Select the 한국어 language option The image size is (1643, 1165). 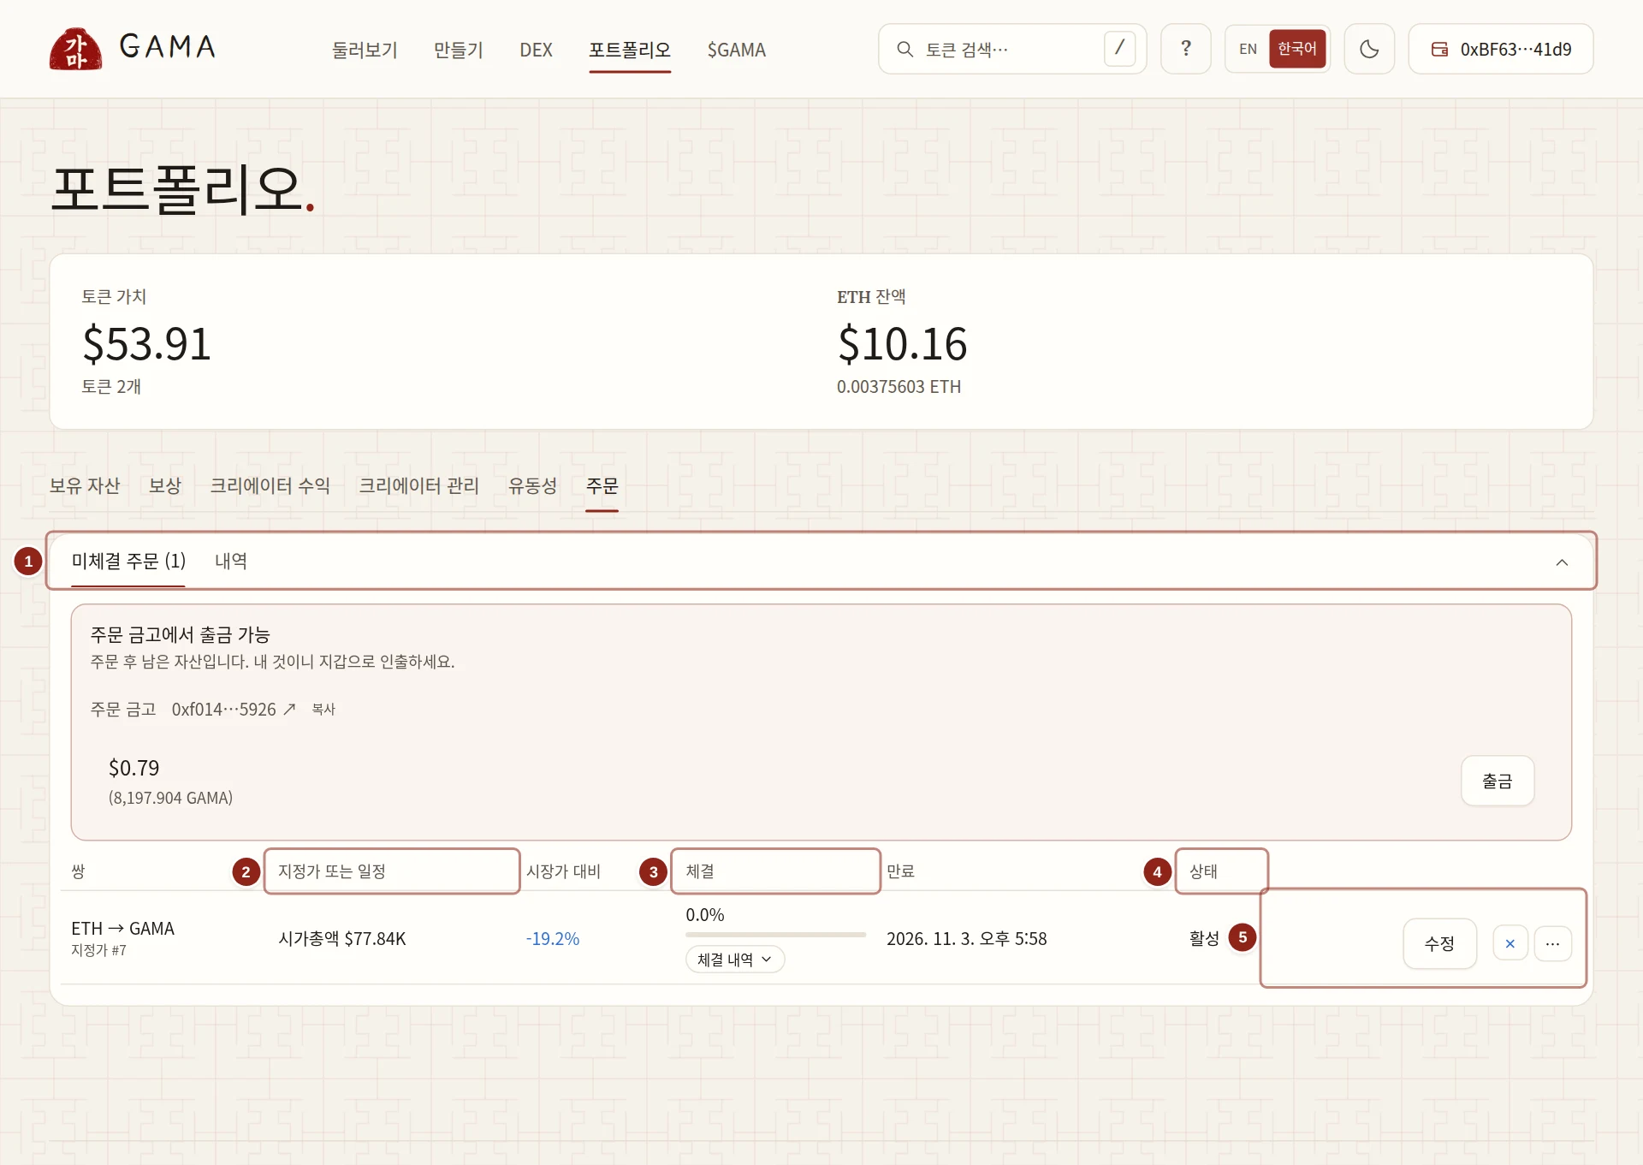[x=1296, y=49]
